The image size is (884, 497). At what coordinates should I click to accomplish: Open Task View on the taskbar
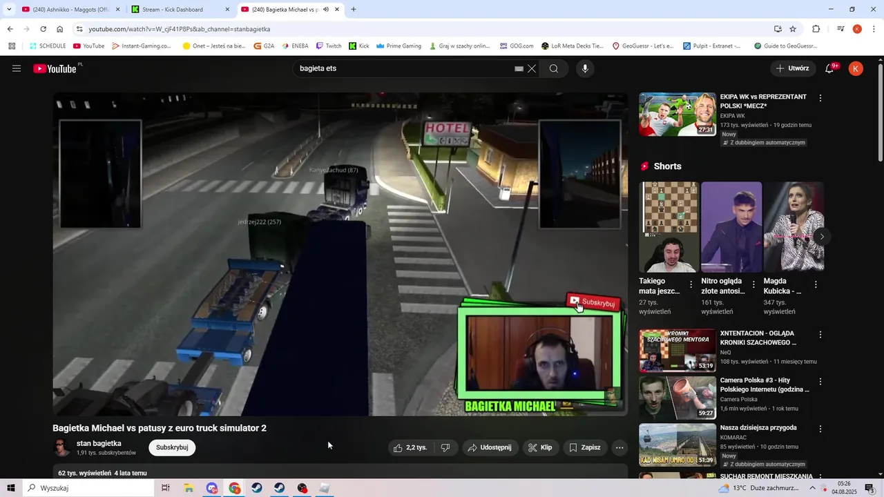[166, 488]
